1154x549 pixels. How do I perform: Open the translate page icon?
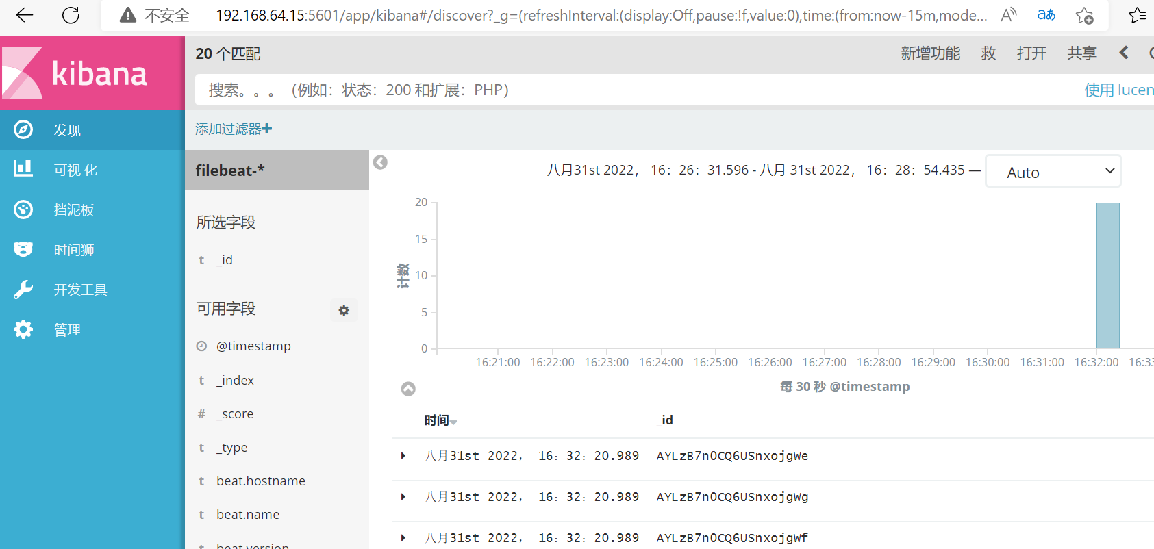coord(1046,15)
